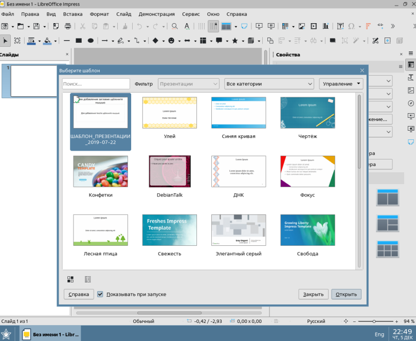This screenshot has height=341, width=416.
Task: Open the Сервис menu
Action: (x=191, y=14)
